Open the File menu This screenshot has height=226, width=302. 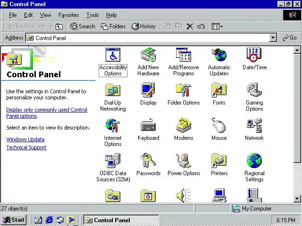tap(13, 15)
